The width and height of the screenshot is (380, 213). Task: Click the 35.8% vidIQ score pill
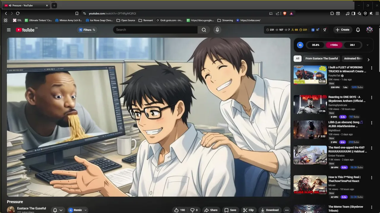pos(316,45)
